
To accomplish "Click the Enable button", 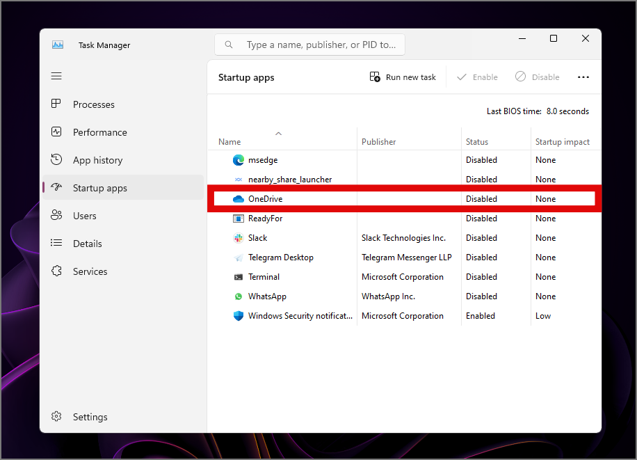I will click(477, 77).
